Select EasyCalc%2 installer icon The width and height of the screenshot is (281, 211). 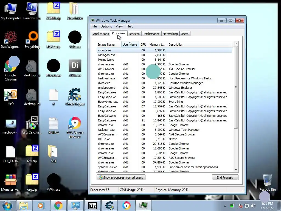click(32, 126)
